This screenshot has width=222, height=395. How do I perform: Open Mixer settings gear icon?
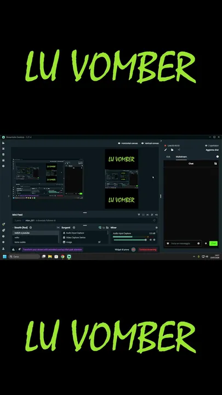pyautogui.click(x=157, y=228)
